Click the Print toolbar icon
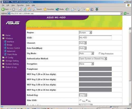The width and height of the screenshot is (132, 109). 78,9
